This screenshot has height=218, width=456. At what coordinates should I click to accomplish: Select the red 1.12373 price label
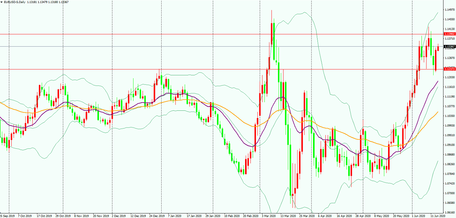[450, 69]
